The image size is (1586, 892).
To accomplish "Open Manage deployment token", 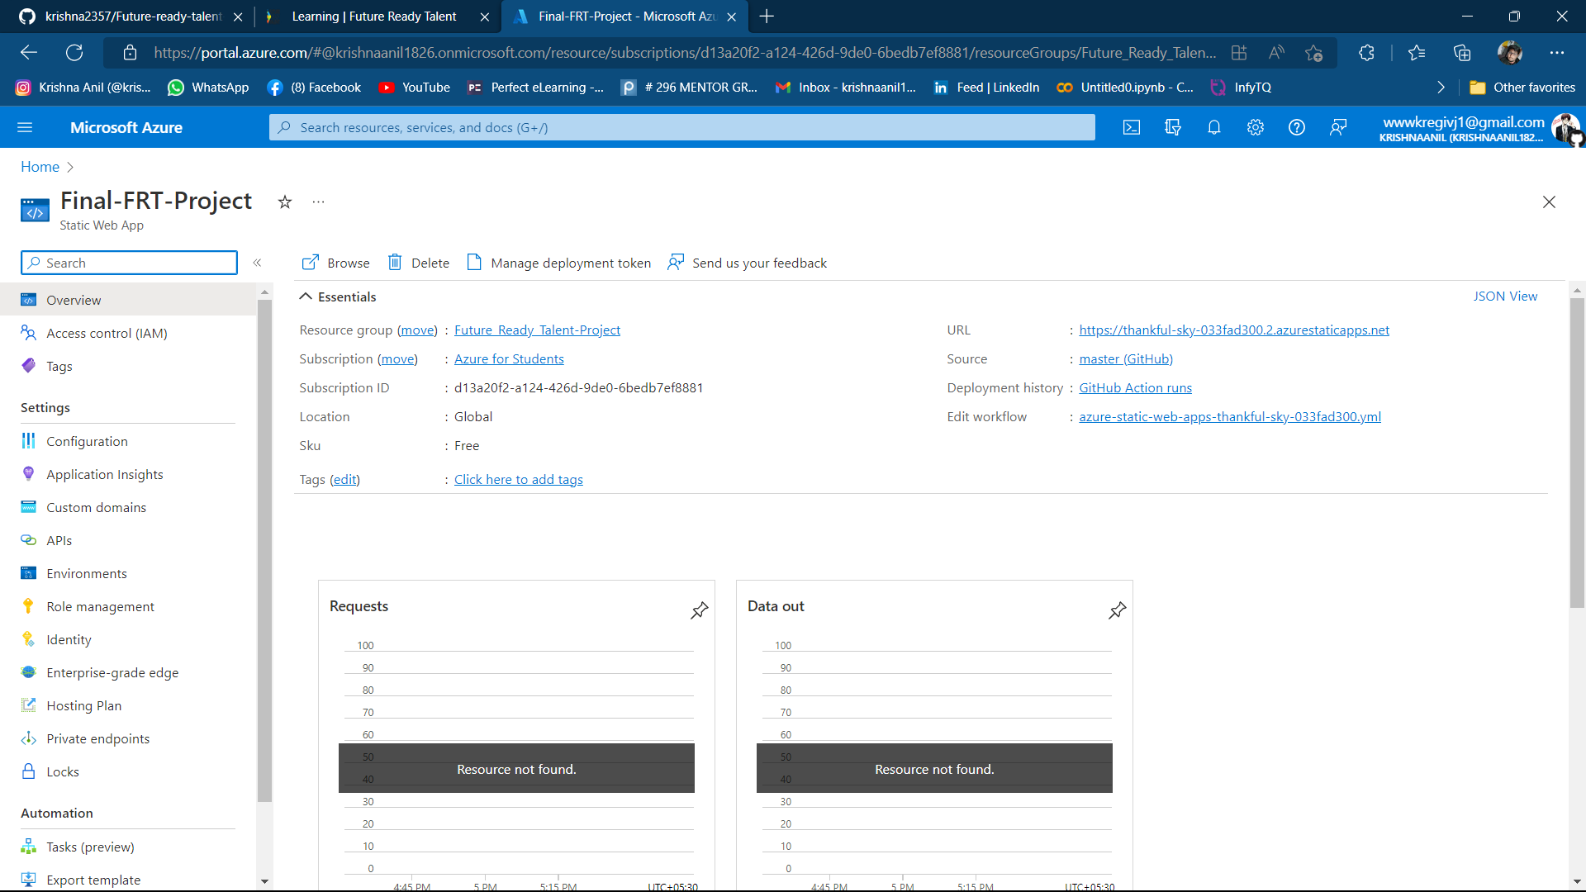I will [x=558, y=263].
